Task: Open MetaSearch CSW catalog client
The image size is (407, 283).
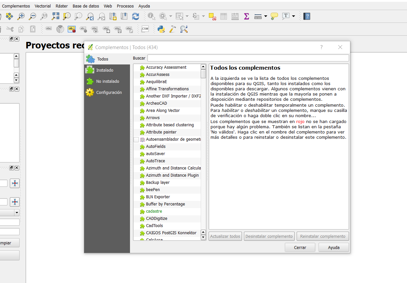Action: point(145,29)
